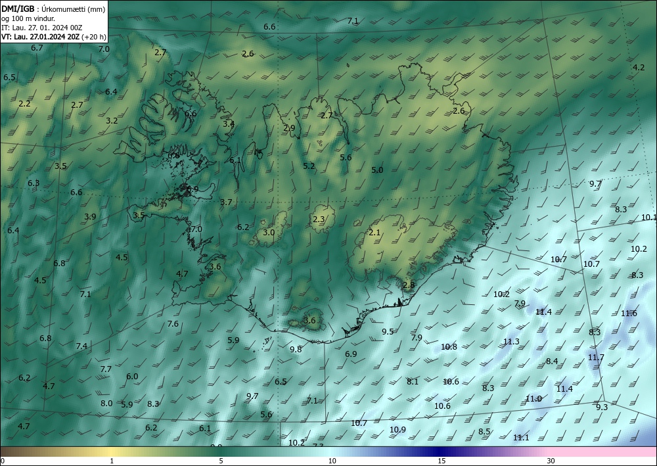Click the 'IT: Lau. 27. 01. 2024 00Z' line
657x466 pixels.
pos(41,28)
